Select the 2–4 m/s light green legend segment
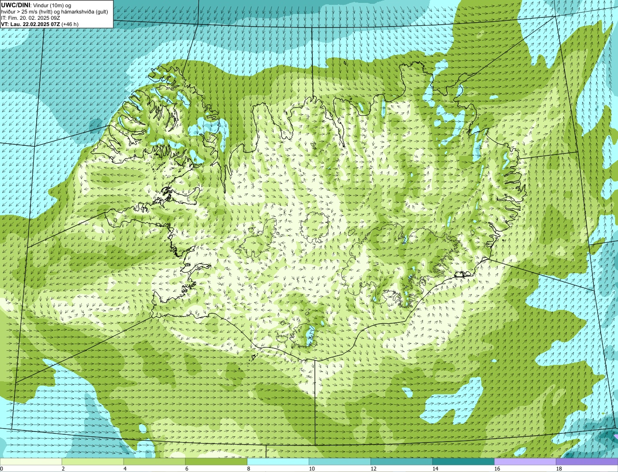 pos(93,462)
